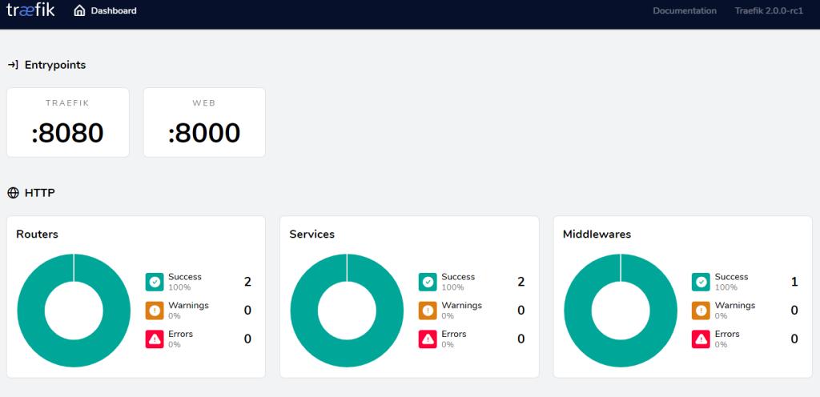The image size is (820, 397).
Task: Click the Middlewares donut chart
Action: click(x=621, y=311)
